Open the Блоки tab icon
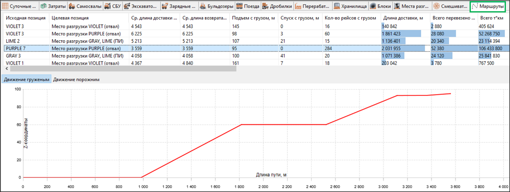Image resolution: width=510 pixels, height=192 pixels. coord(381,6)
